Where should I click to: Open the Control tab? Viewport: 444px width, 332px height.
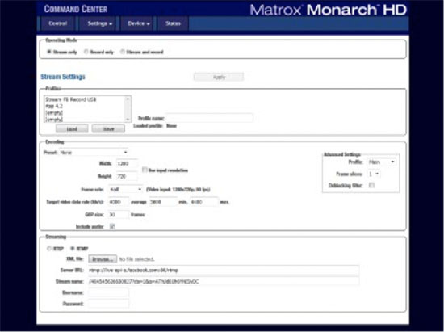(x=58, y=23)
